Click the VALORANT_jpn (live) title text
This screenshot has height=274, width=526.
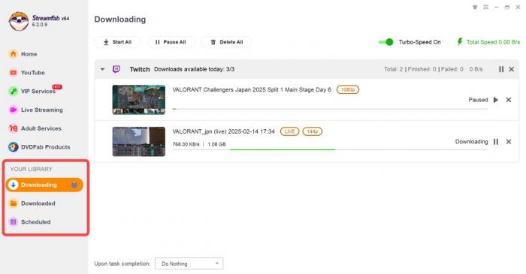point(223,131)
